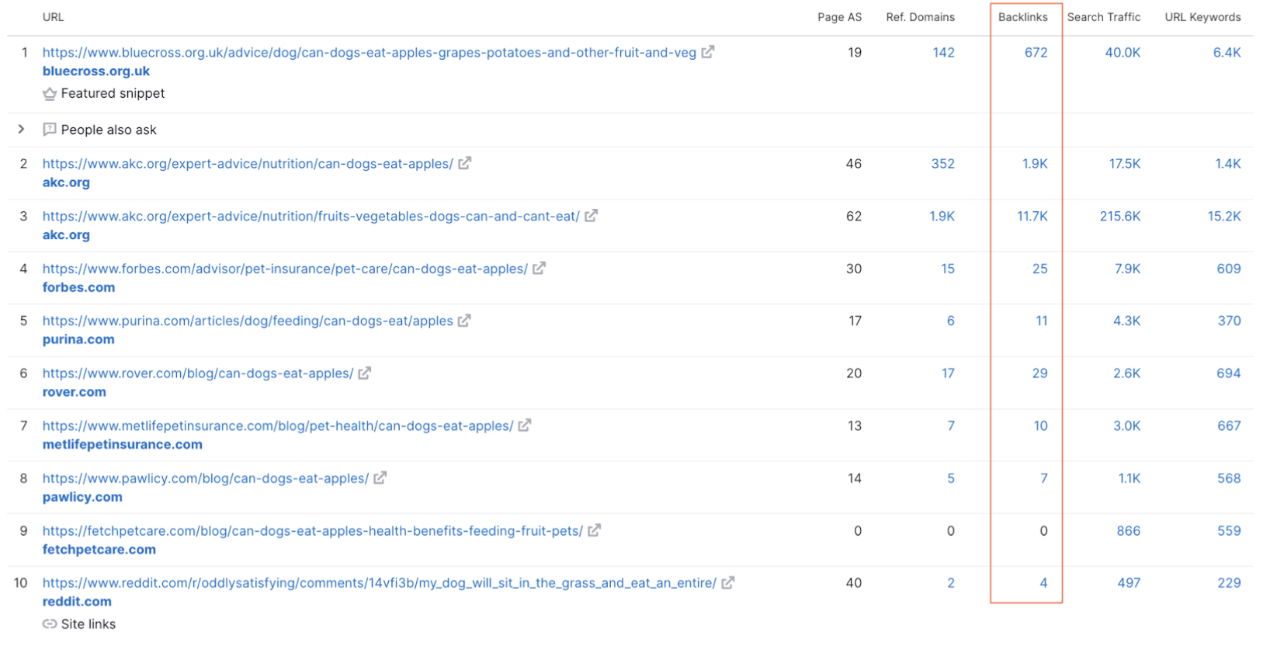Open the akc.org fruits-vegetables-dogs URL
The height and width of the screenshot is (646, 1270).
[311, 217]
